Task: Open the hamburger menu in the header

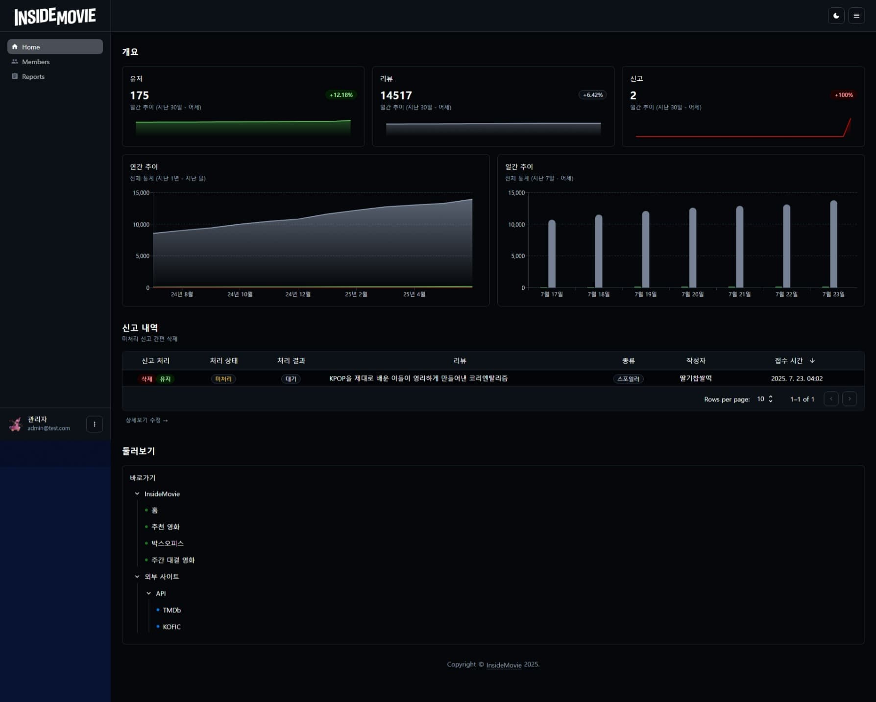Action: click(856, 16)
